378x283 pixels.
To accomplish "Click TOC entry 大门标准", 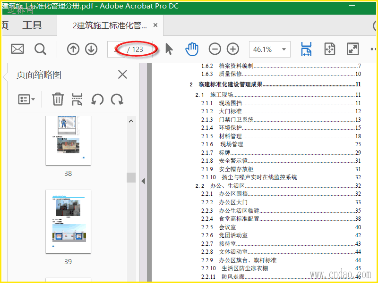I will click(281, 111).
